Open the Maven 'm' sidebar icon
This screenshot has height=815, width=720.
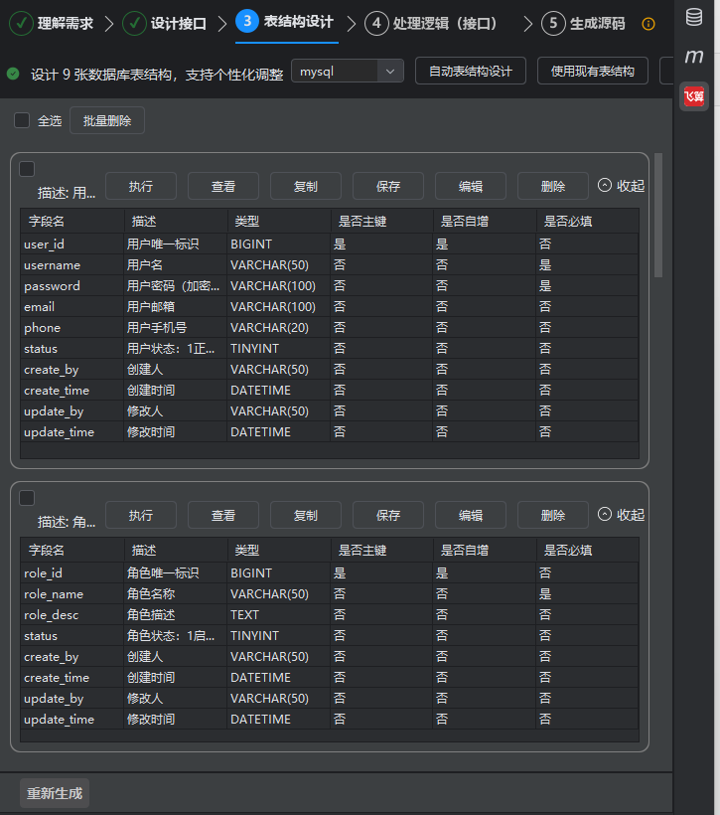pyautogui.click(x=694, y=56)
